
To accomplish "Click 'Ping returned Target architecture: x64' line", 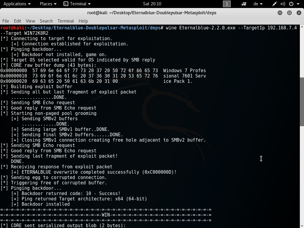I will 79,199.
